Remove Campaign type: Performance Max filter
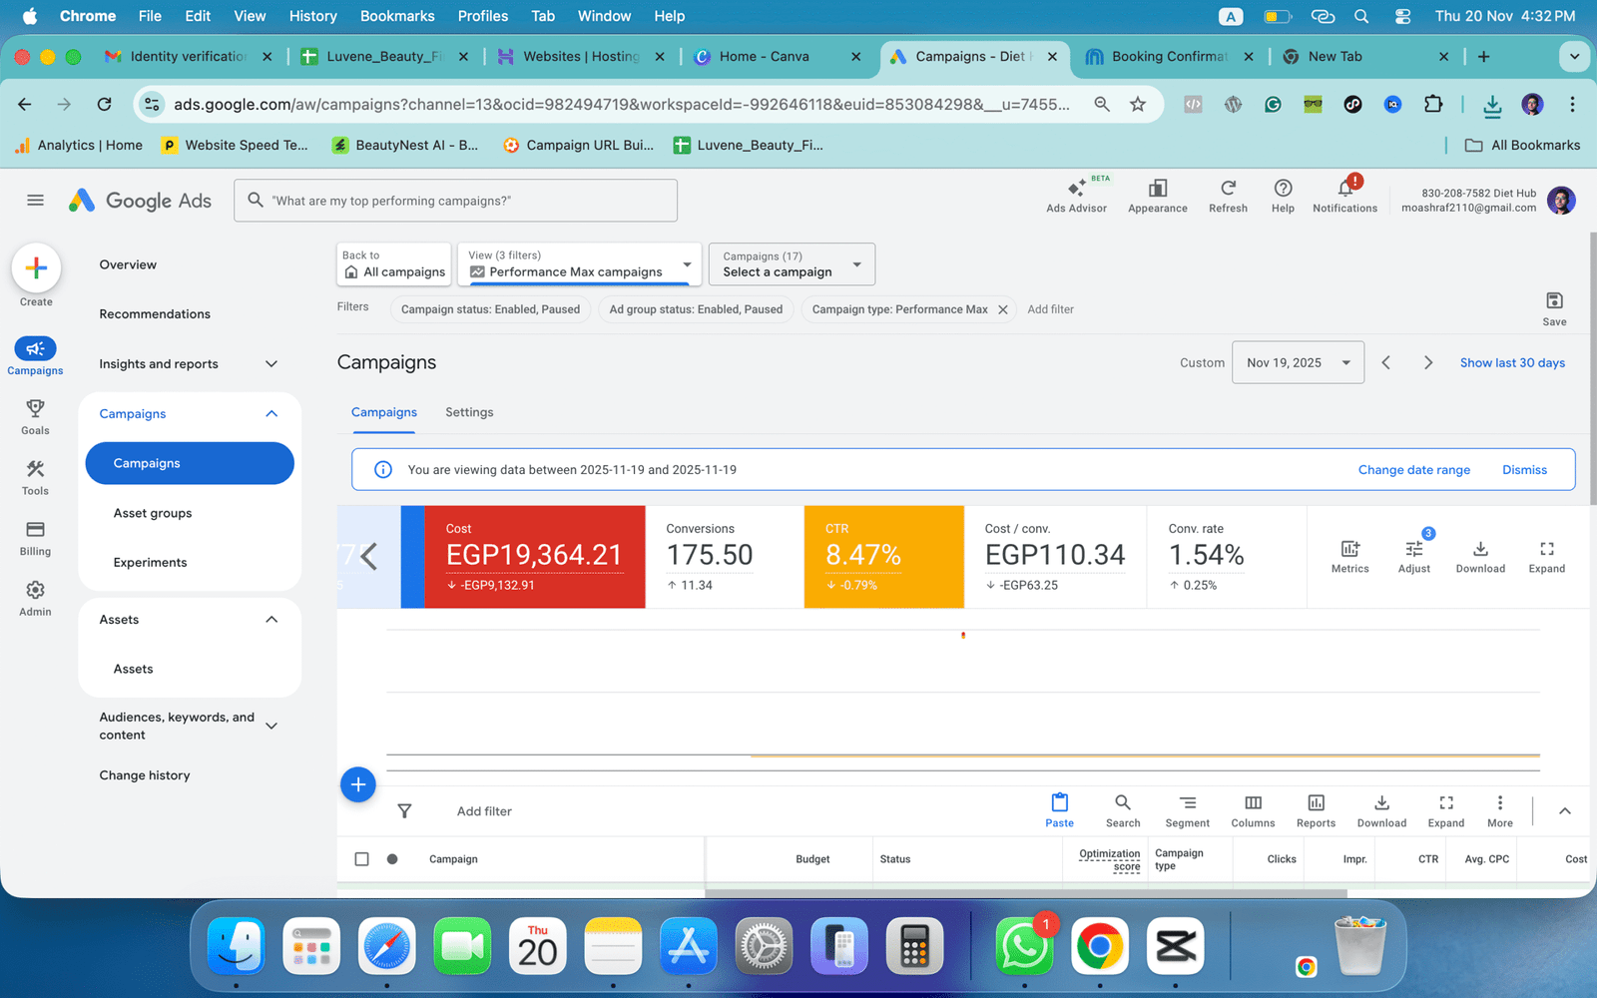Image resolution: width=1597 pixels, height=998 pixels. (1003, 309)
